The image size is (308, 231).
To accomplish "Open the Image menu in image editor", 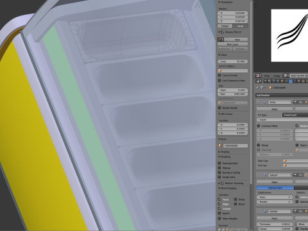I will pos(277,76).
